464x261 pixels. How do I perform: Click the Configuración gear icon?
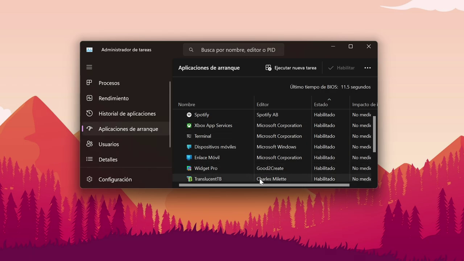point(89,179)
